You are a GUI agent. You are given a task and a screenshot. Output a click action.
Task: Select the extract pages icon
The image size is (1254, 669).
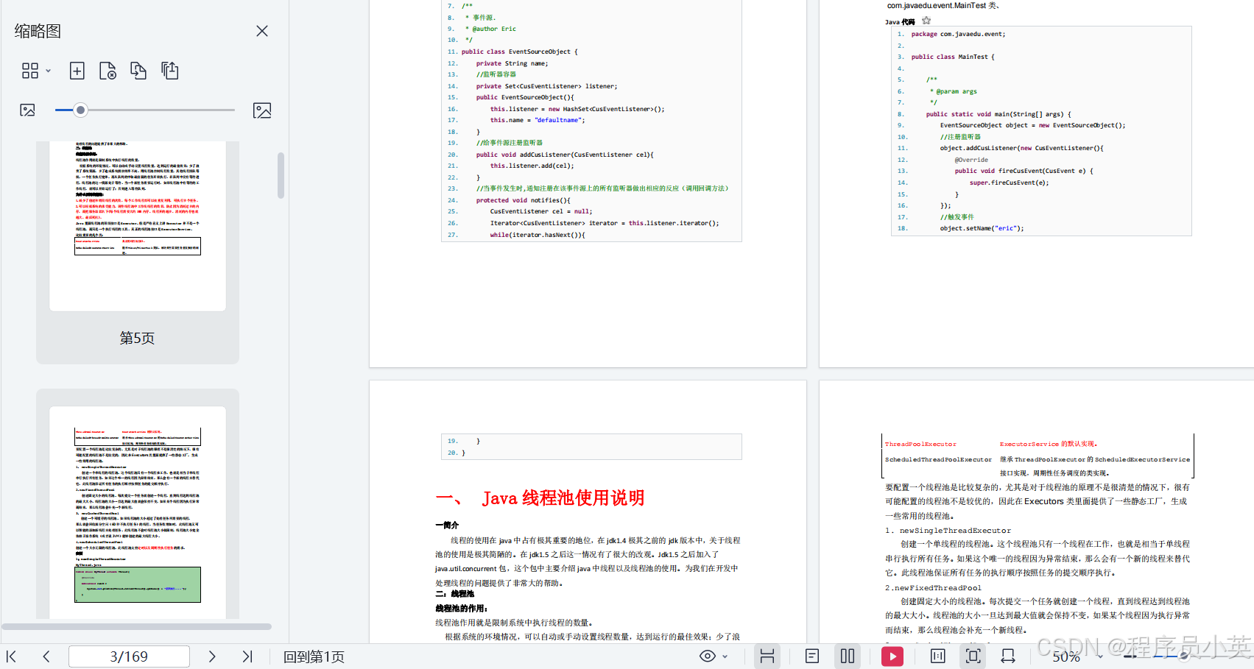(169, 71)
